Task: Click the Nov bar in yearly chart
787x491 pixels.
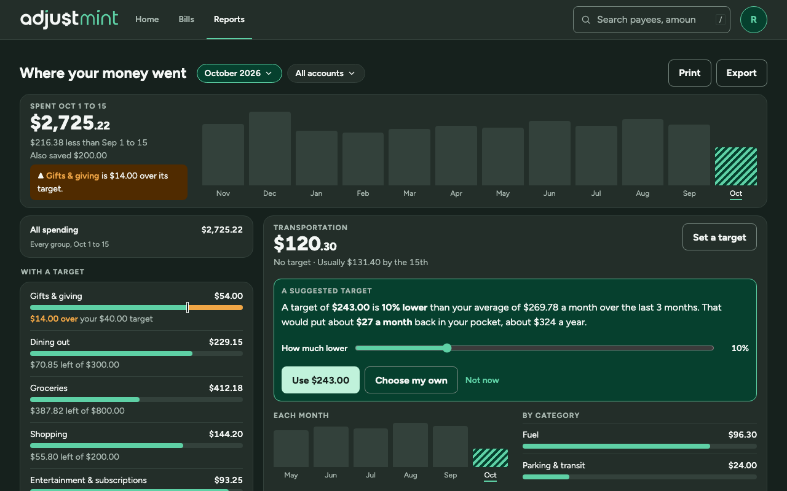Action: 223,155
